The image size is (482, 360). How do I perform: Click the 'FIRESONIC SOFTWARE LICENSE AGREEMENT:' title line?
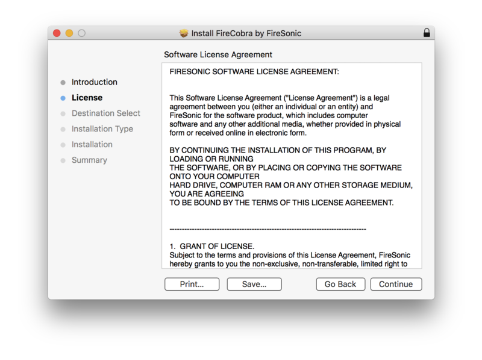coord(254,72)
